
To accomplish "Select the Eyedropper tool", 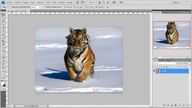I will point(3,31).
